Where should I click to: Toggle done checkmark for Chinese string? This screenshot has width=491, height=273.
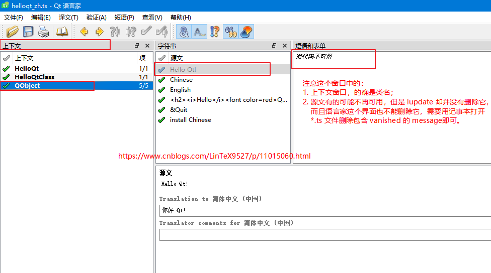(161, 80)
